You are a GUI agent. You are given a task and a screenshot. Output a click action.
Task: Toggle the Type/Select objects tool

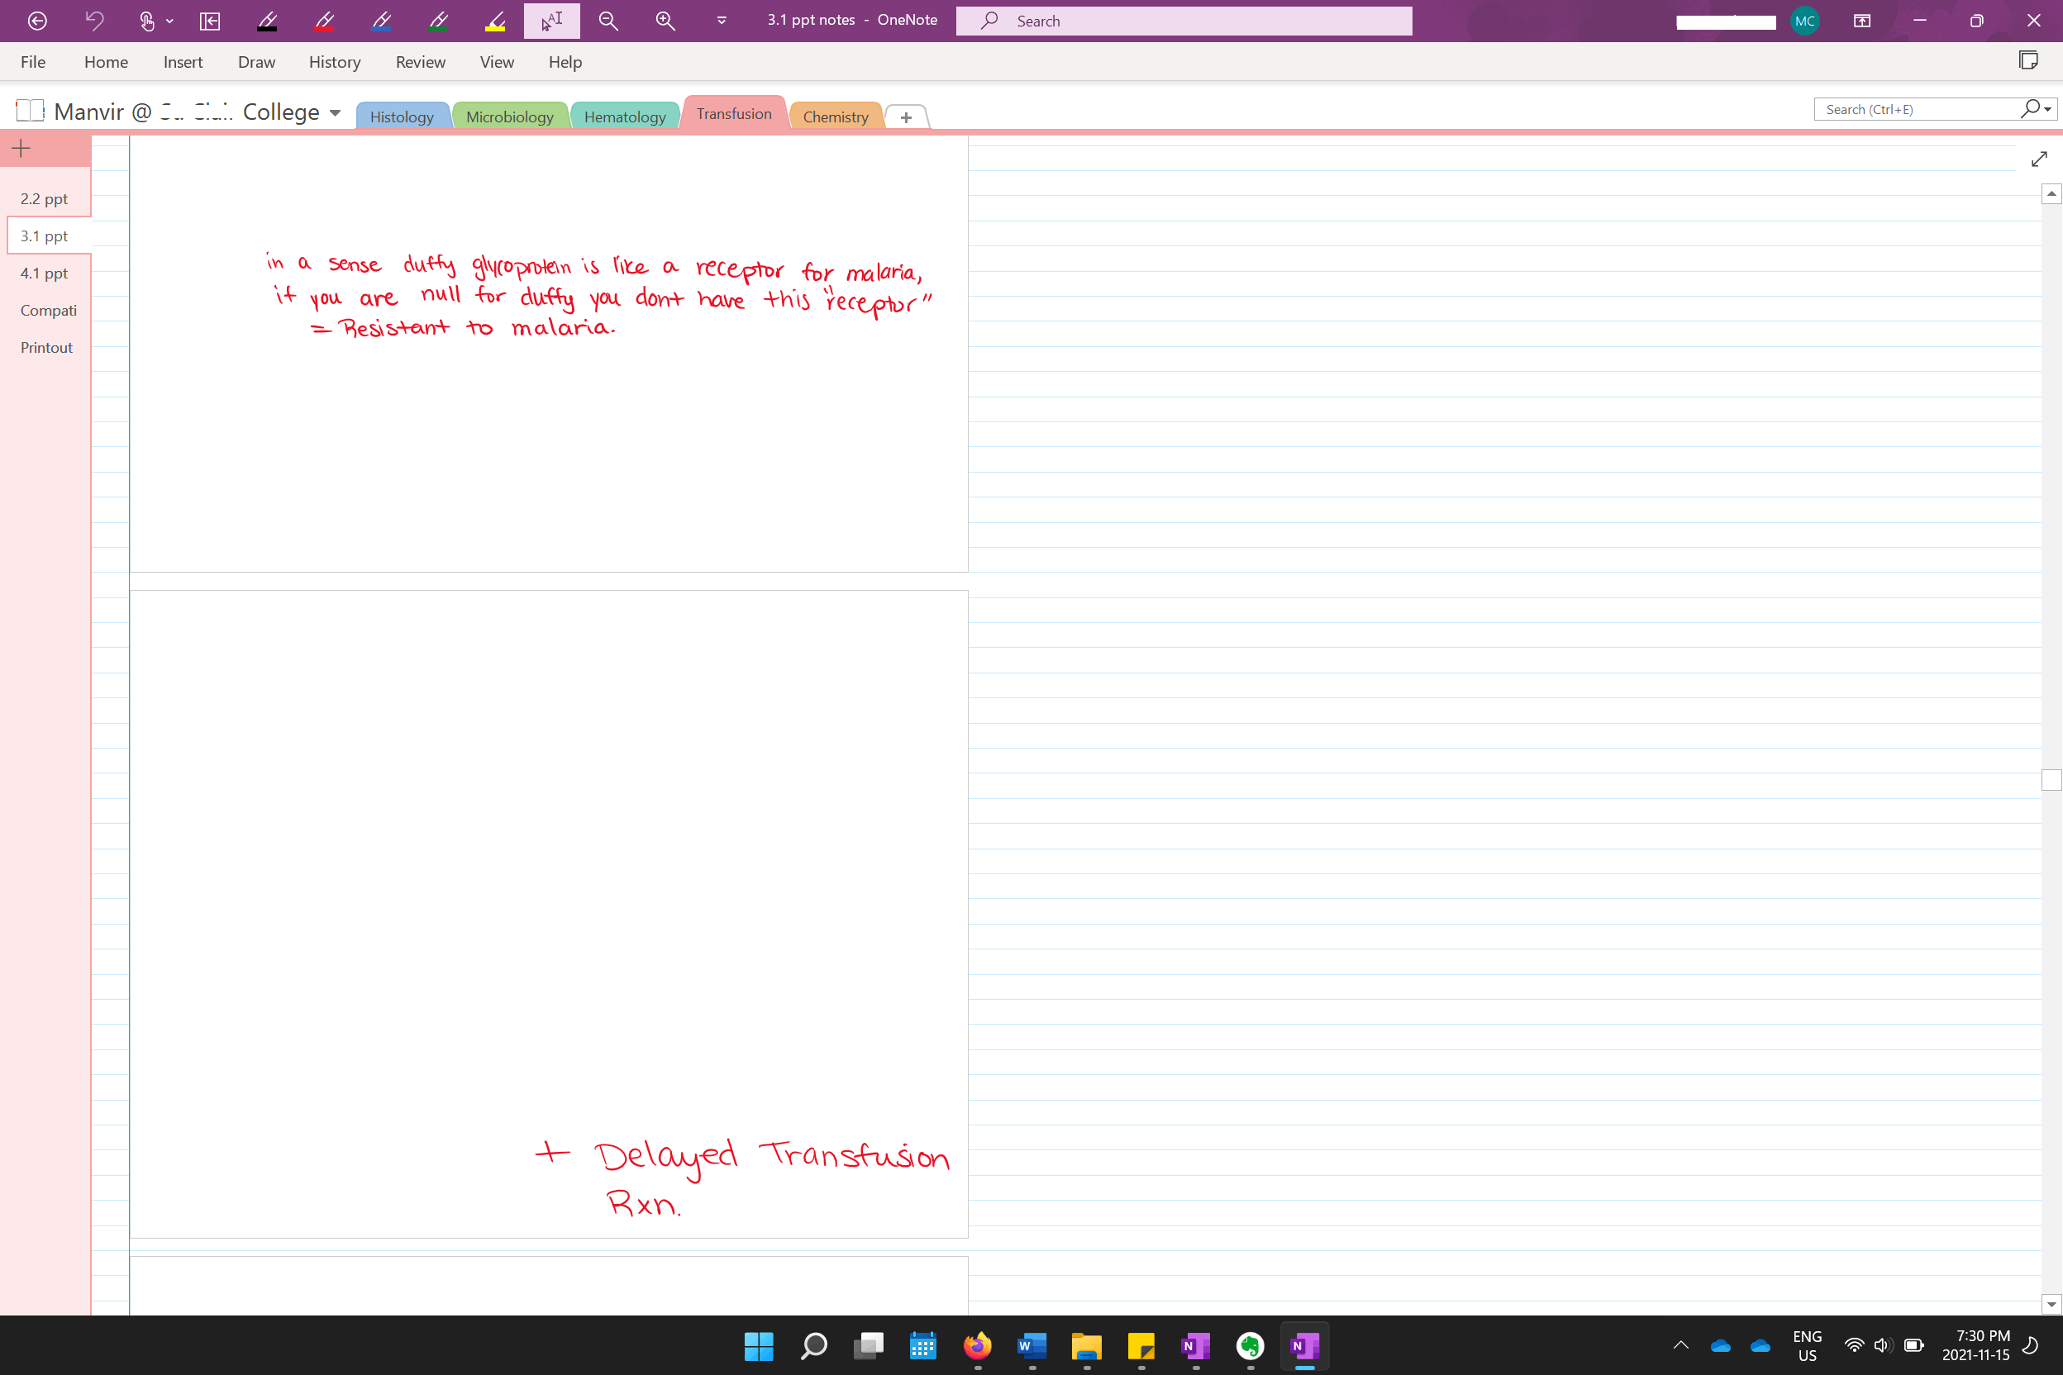point(552,20)
